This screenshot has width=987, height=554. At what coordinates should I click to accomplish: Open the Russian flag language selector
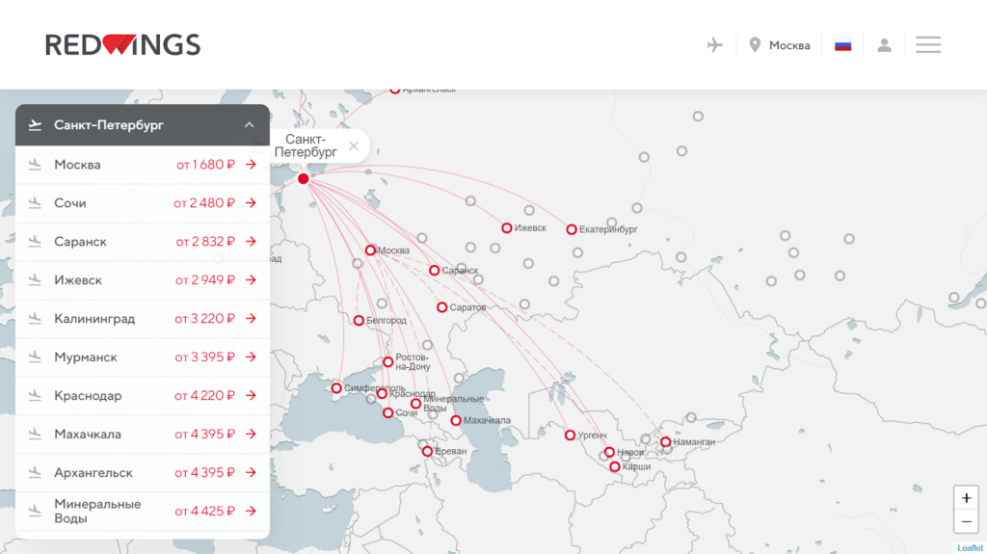tap(842, 45)
